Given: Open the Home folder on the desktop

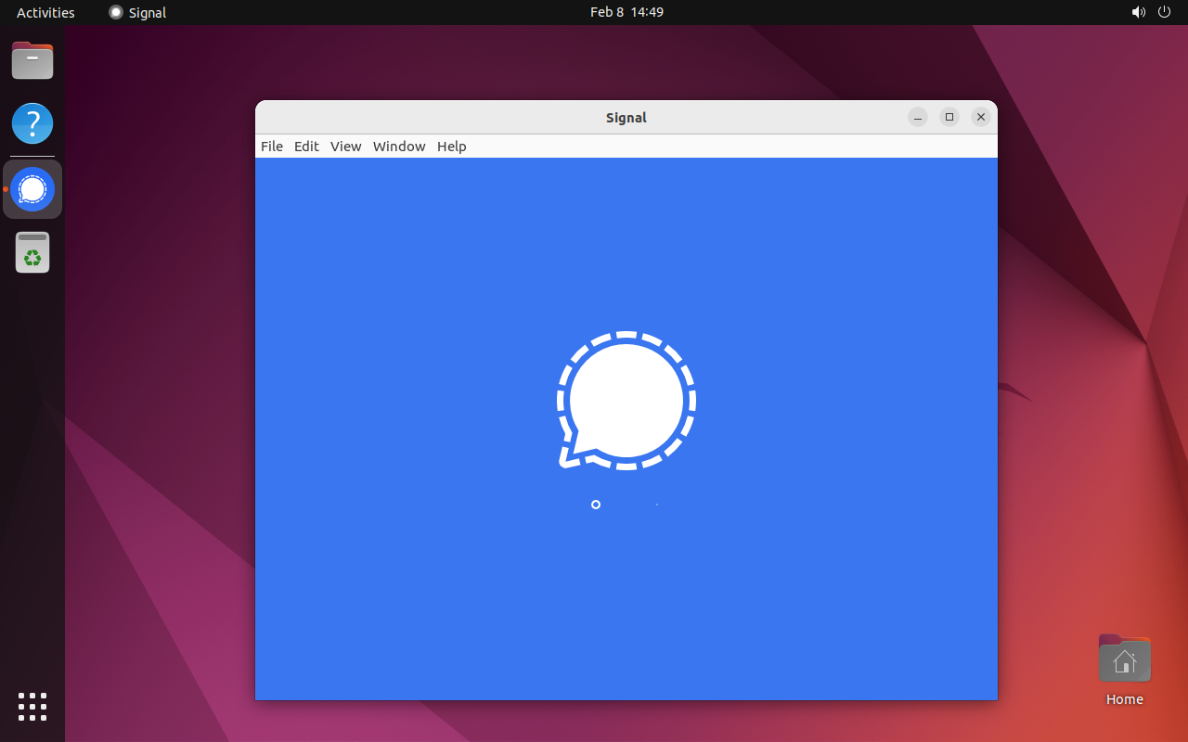Looking at the screenshot, I should (x=1125, y=670).
